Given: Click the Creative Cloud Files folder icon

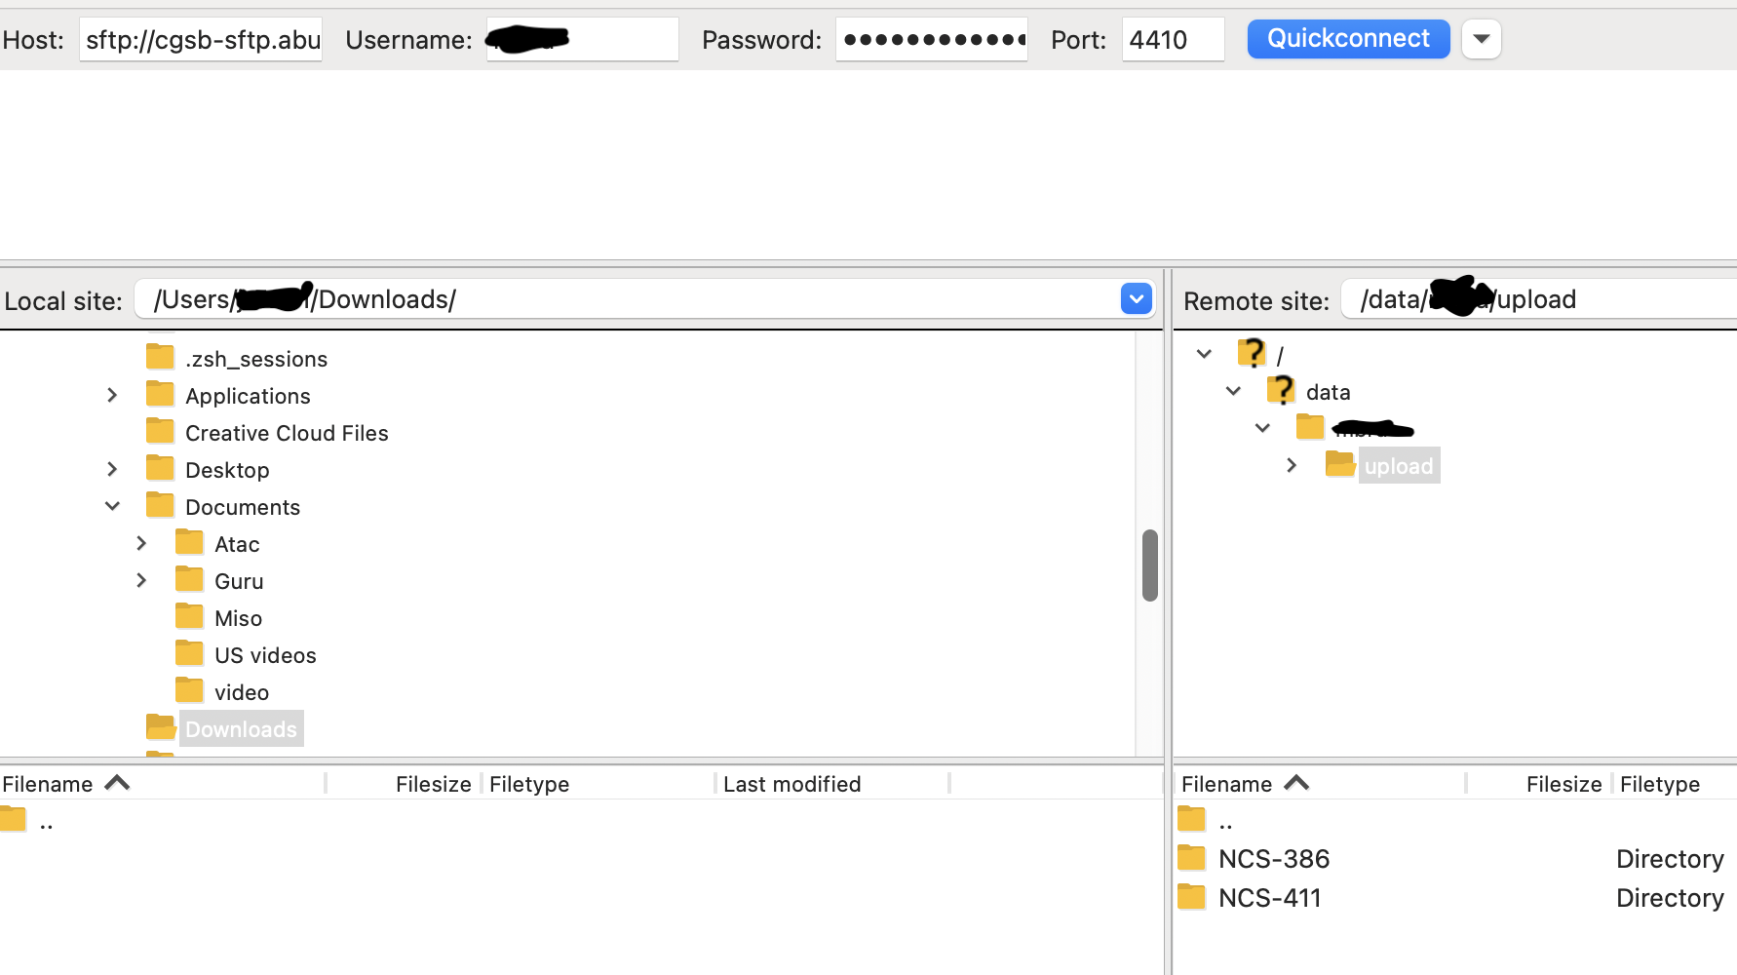Looking at the screenshot, I should (160, 431).
